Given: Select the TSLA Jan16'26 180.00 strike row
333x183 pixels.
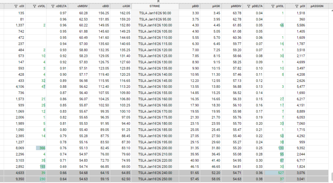Looking at the screenshot, I should coord(155,124).
